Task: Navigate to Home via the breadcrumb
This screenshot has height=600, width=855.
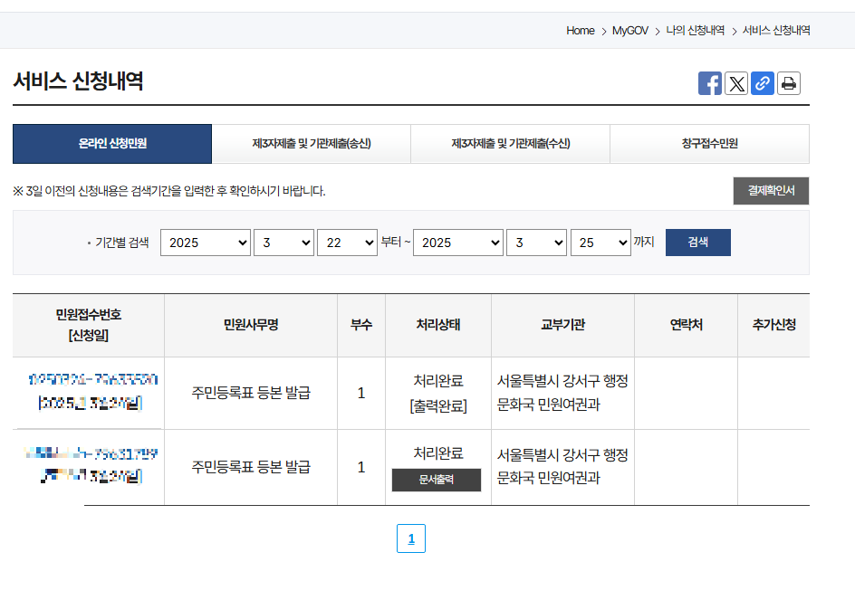Action: [x=580, y=30]
